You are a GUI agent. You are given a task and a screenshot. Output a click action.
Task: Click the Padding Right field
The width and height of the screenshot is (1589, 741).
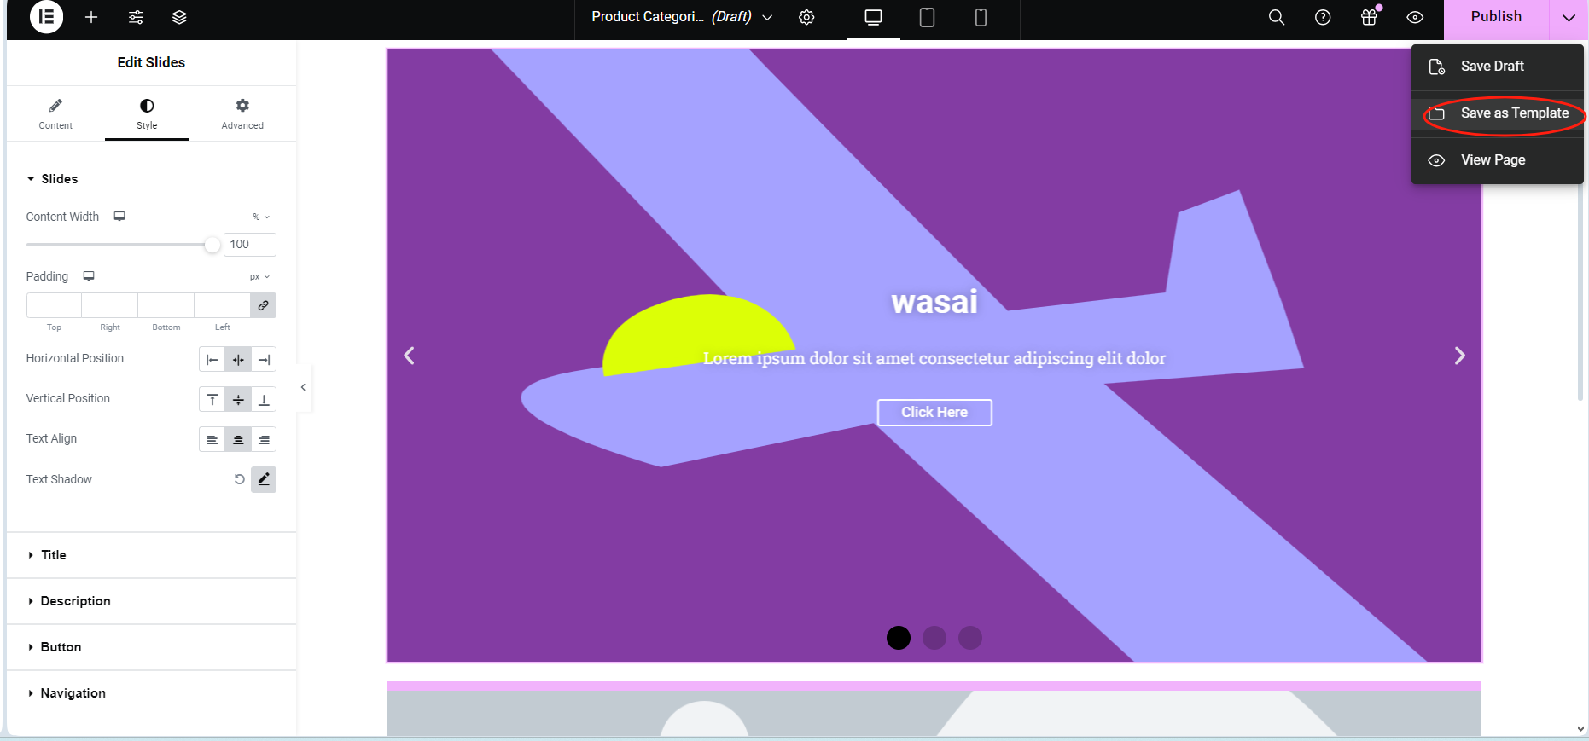tap(110, 305)
